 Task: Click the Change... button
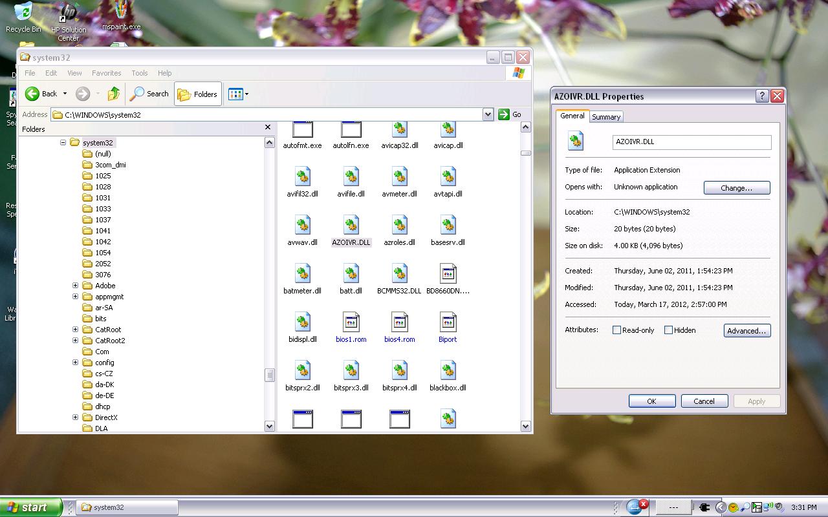point(736,188)
